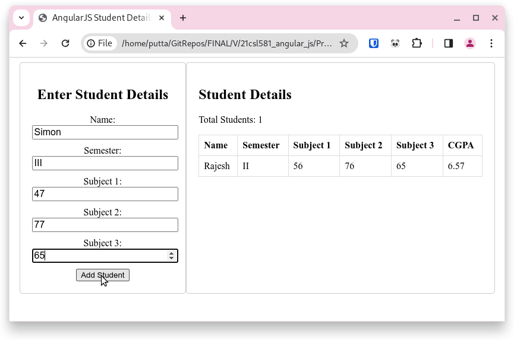
Task: Open the panda extension icon
Action: point(395,43)
